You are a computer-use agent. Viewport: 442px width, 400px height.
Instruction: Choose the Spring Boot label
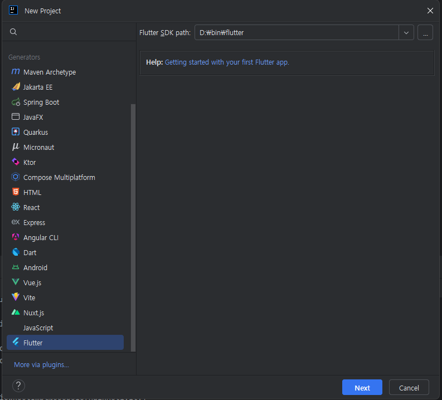[x=41, y=103]
